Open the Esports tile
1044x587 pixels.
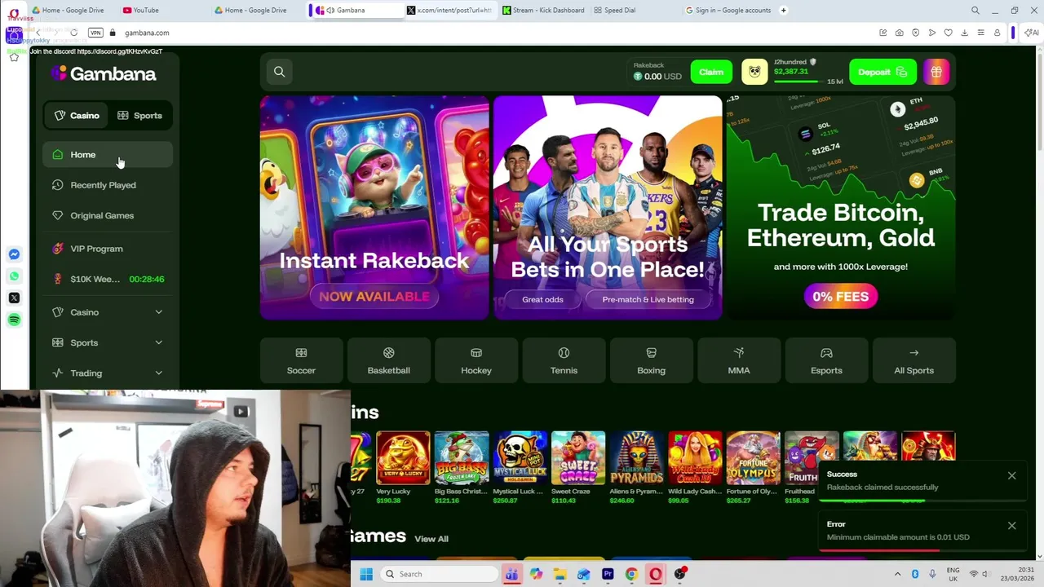click(826, 360)
